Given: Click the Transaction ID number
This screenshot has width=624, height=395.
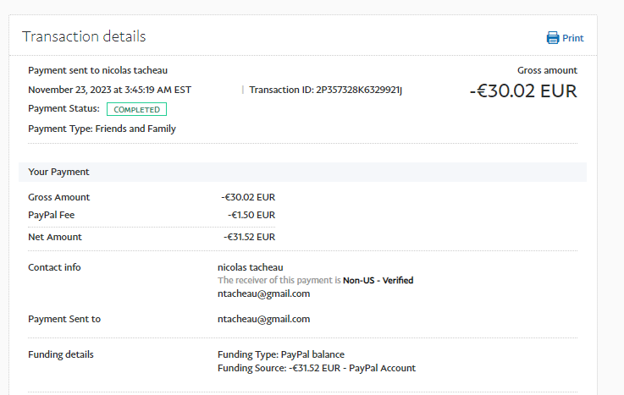Looking at the screenshot, I should (x=359, y=90).
